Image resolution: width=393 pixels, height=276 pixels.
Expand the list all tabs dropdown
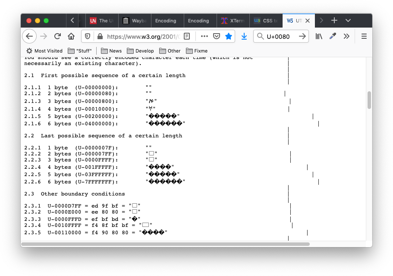click(348, 21)
